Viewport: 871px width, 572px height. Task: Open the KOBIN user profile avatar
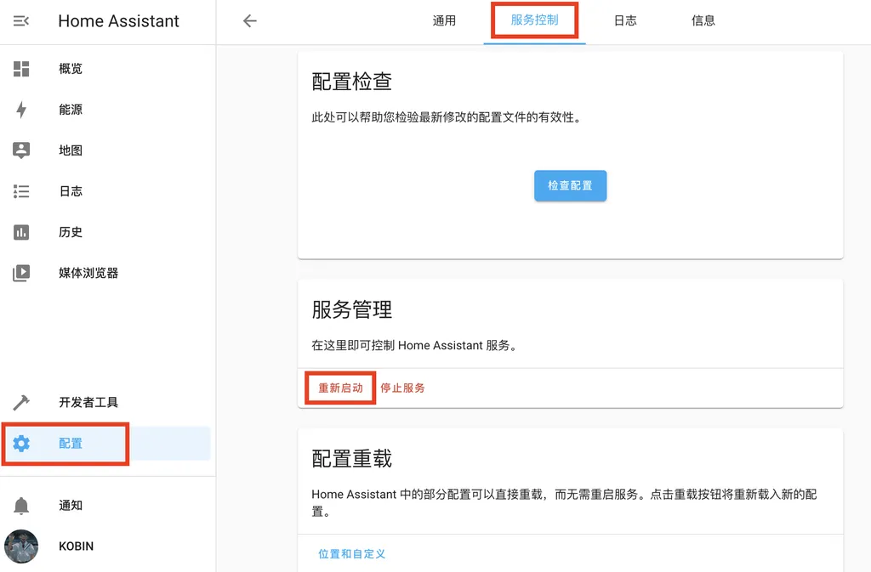click(21, 547)
